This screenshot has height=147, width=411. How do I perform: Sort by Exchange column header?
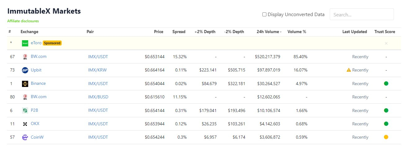[29, 32]
